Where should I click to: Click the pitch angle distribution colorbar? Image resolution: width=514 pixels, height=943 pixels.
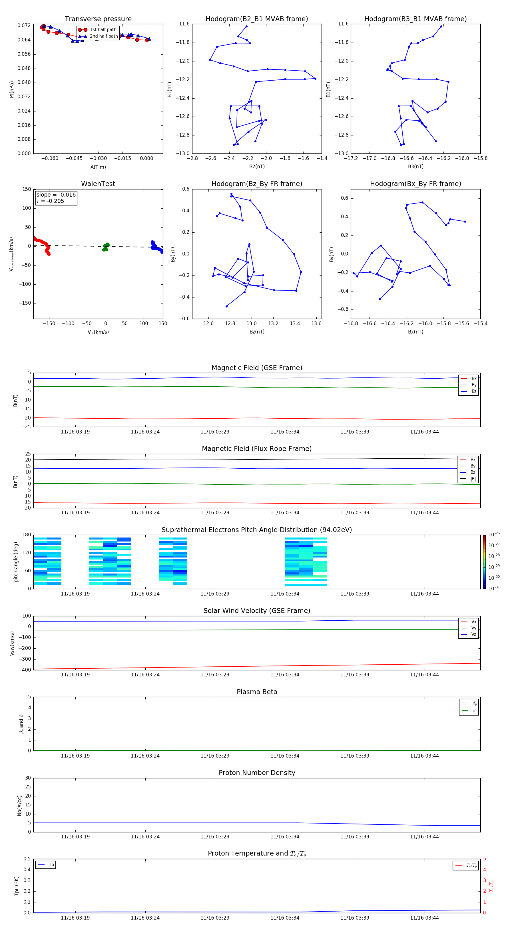coord(484,562)
